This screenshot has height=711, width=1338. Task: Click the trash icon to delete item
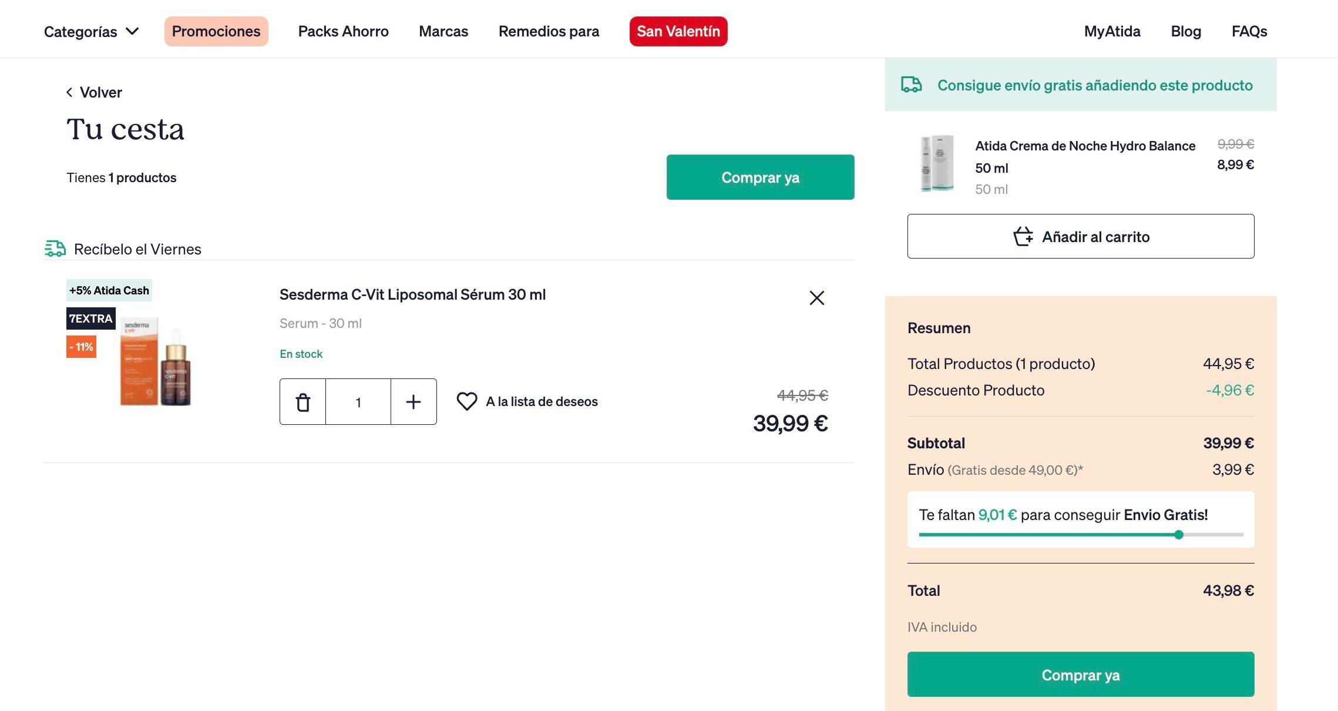pyautogui.click(x=303, y=402)
